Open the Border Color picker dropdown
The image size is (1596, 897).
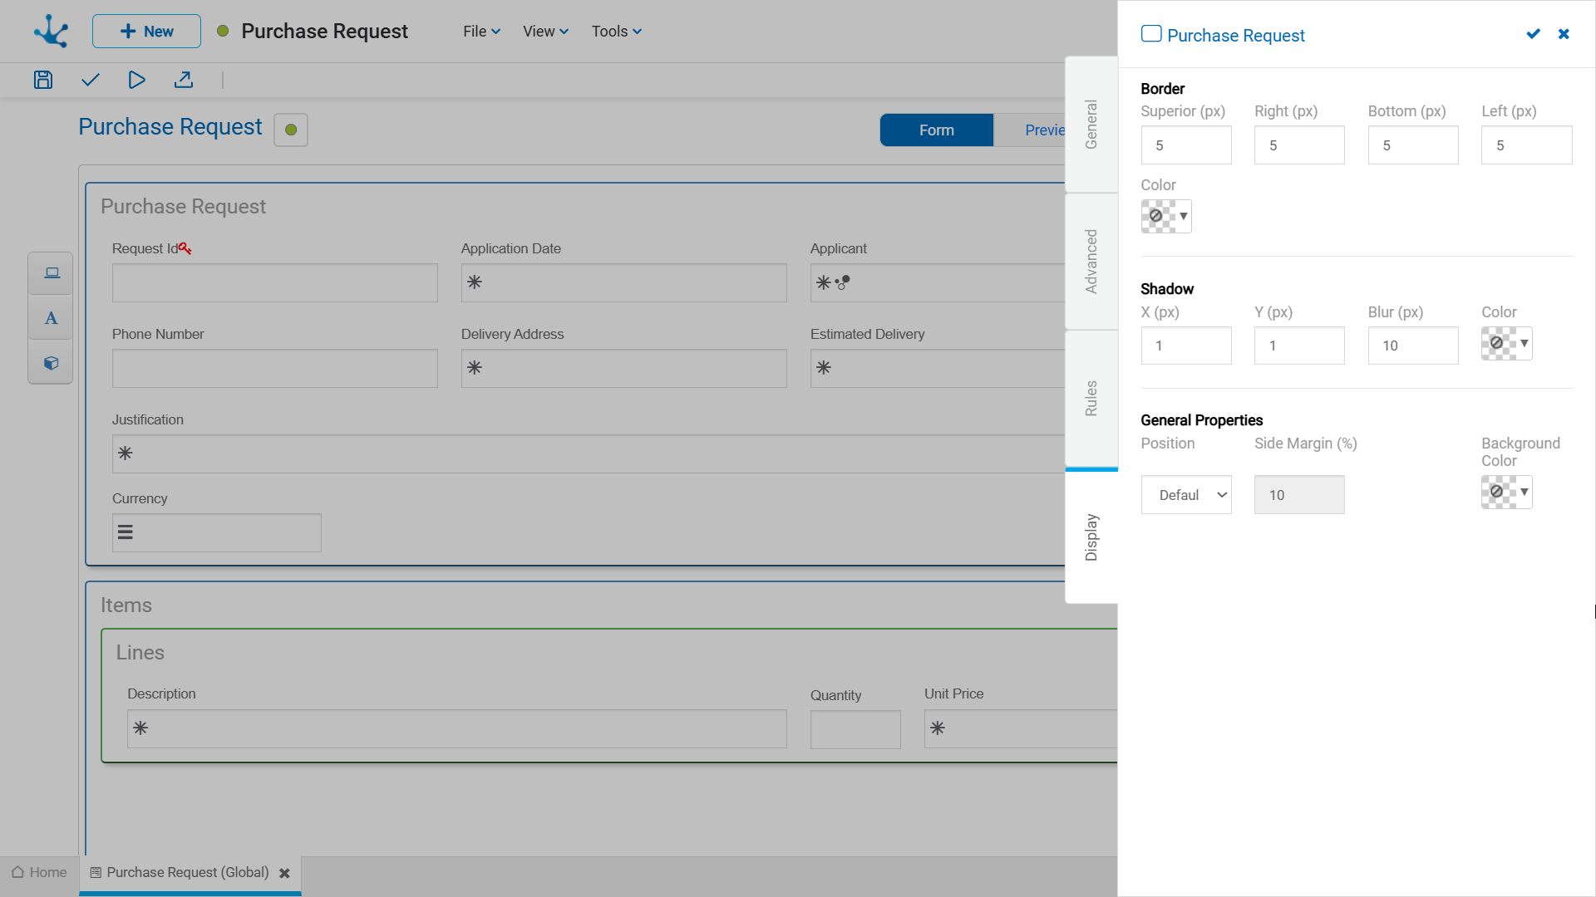click(x=1166, y=216)
